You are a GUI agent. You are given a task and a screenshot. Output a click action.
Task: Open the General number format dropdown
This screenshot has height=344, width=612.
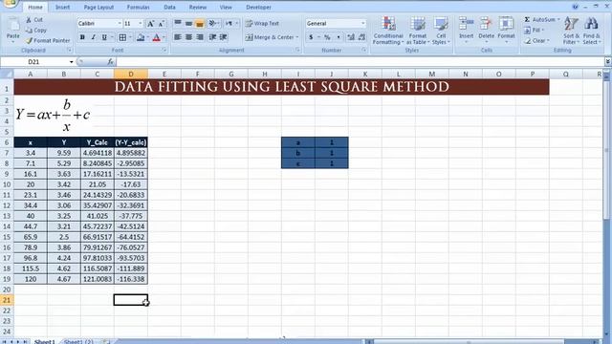click(x=362, y=23)
